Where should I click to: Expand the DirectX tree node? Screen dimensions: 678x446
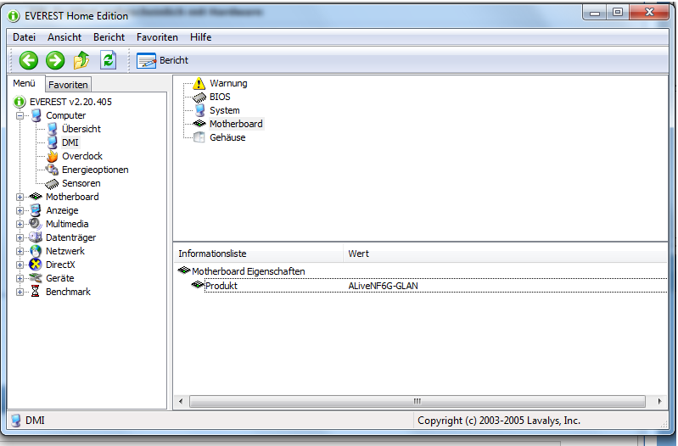(20, 265)
